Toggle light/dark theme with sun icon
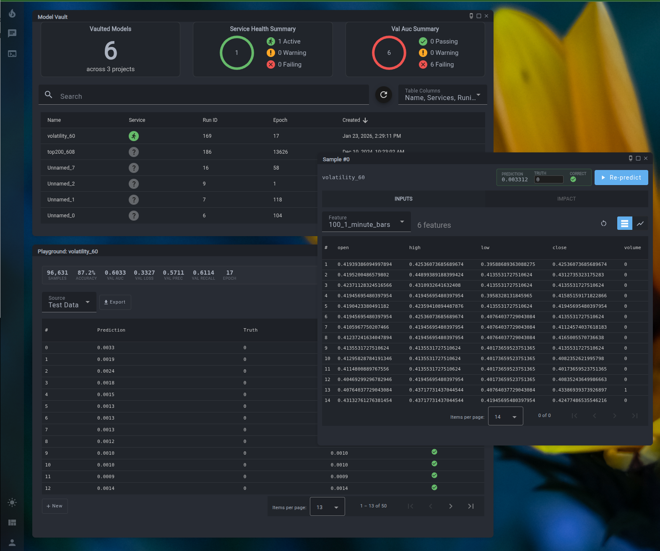The width and height of the screenshot is (660, 551). (12, 502)
